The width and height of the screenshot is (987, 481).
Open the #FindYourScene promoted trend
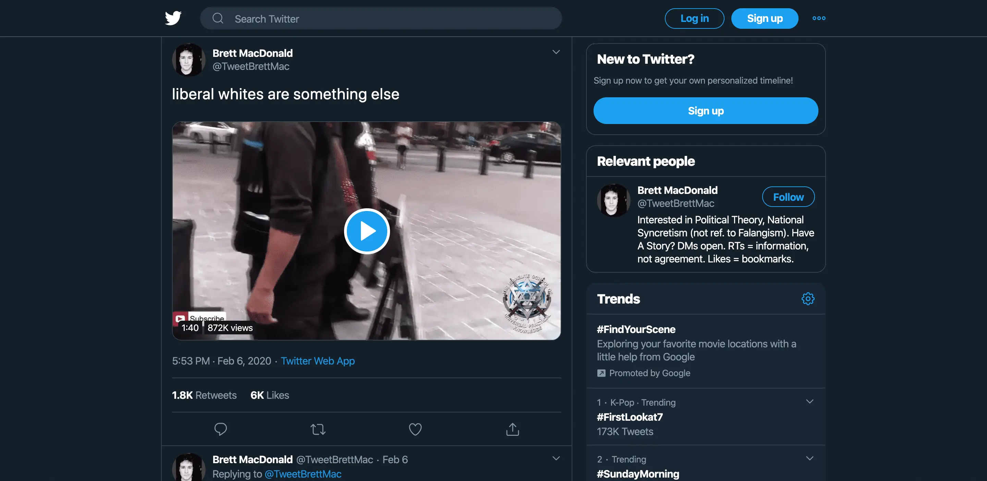pos(636,329)
